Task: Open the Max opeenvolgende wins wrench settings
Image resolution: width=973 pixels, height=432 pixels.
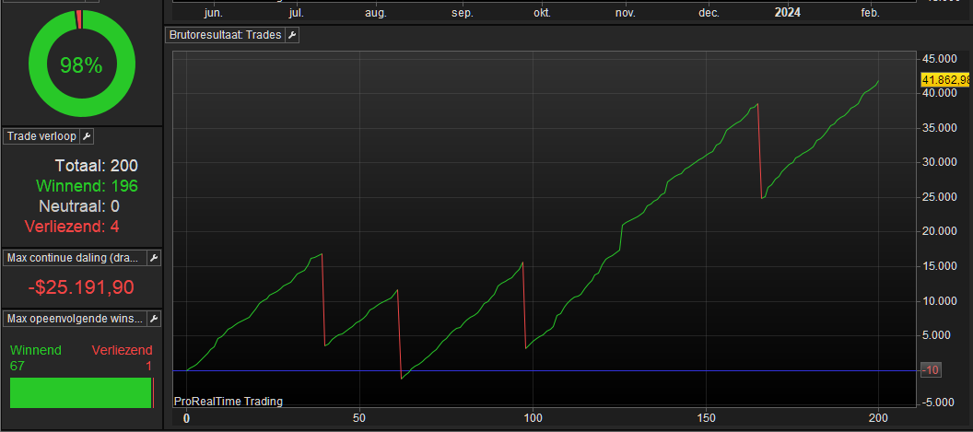Action: [154, 319]
